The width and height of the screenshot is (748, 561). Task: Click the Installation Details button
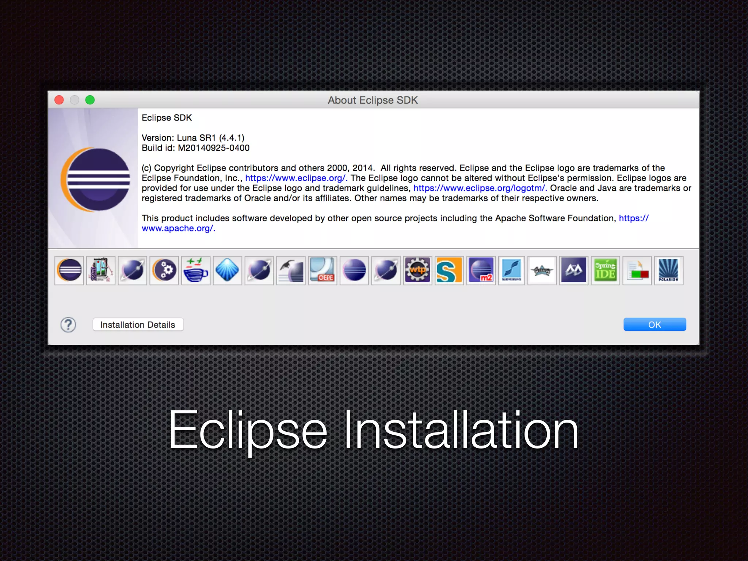pos(138,325)
